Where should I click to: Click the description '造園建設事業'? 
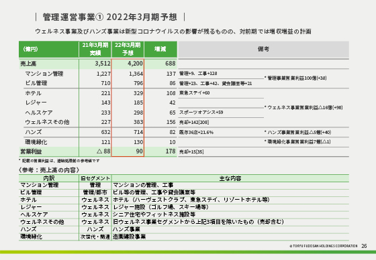coord(129,237)
